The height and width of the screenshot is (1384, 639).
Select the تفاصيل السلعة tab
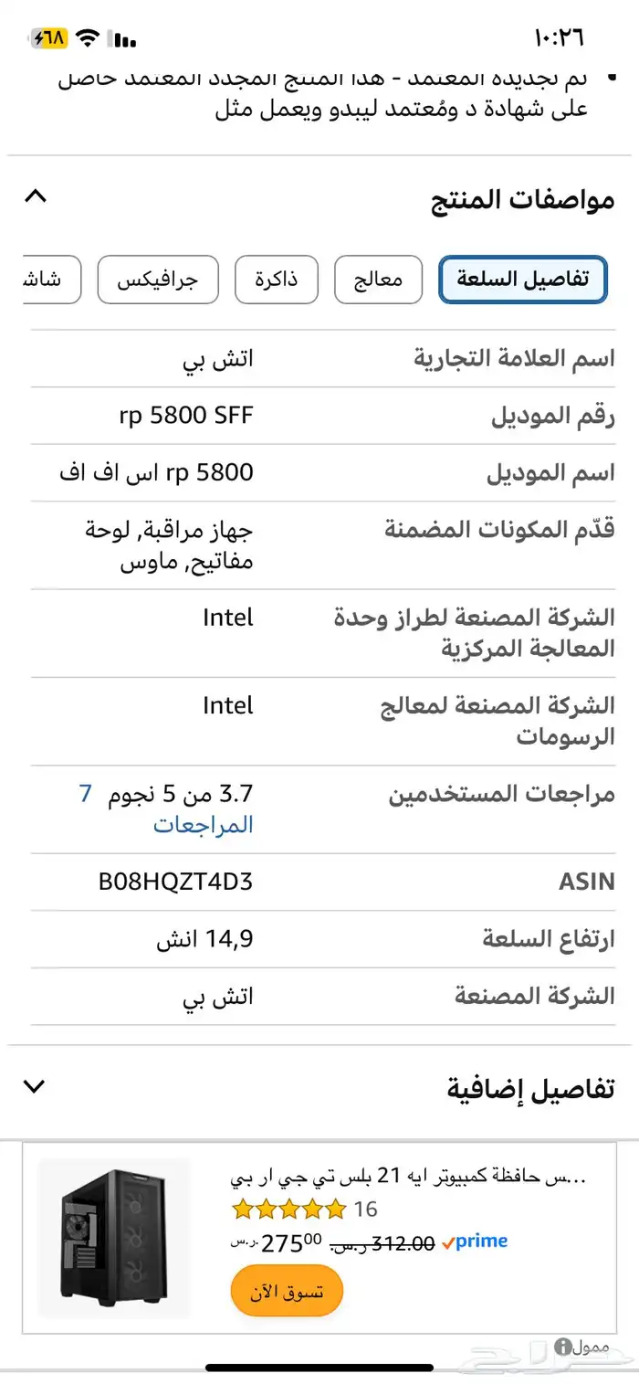pos(522,280)
